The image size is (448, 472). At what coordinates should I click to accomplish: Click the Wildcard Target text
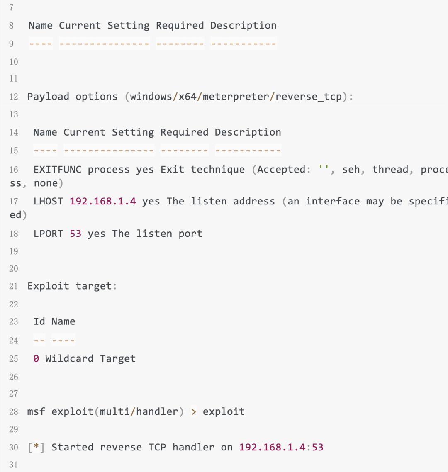[90, 359]
